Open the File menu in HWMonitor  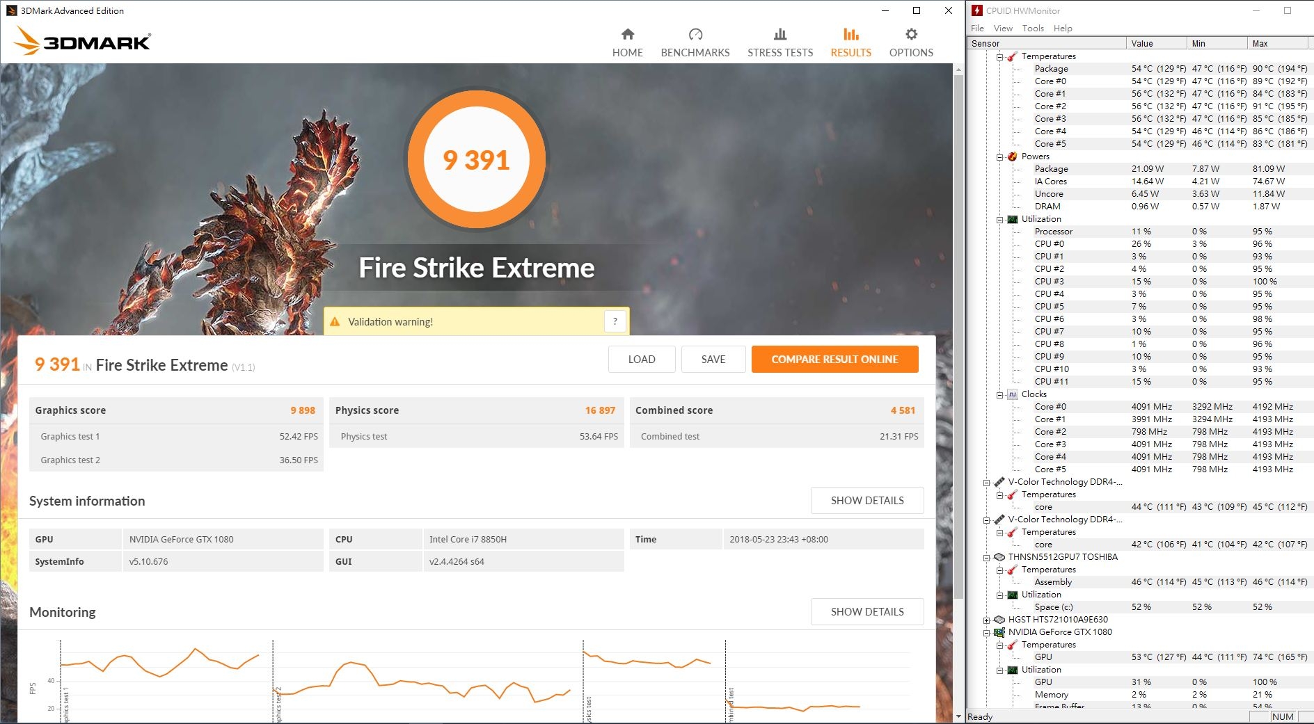coord(977,29)
